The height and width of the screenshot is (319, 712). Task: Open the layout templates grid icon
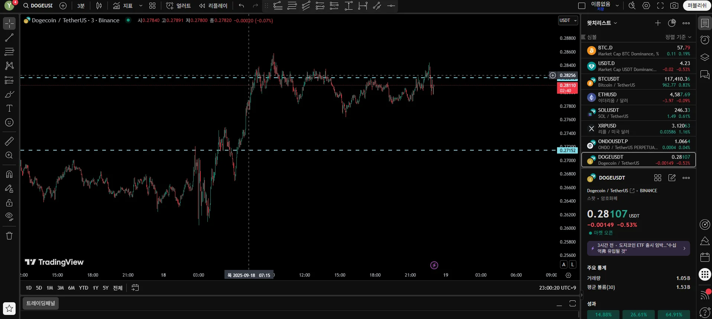pos(152,6)
